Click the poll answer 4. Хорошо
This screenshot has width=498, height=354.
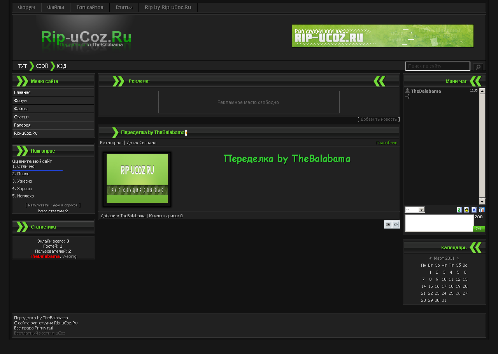tap(22, 188)
